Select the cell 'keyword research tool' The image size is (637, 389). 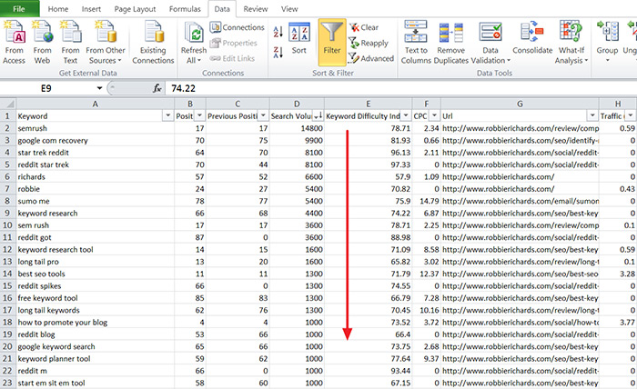[95, 249]
